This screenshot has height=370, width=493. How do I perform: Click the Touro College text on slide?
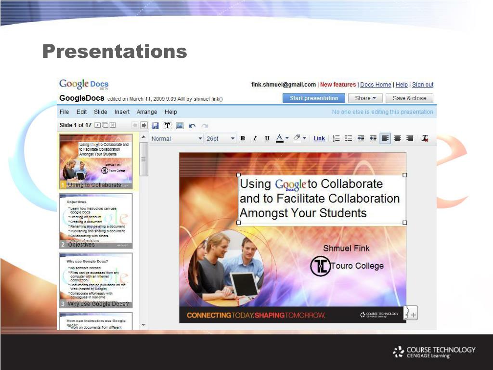[357, 266]
